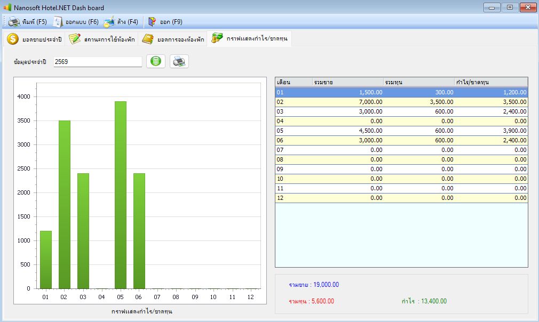Image resolution: width=539 pixels, height=322 pixels.
Task: Click the cell showing 4,500.00
Action: (348, 131)
